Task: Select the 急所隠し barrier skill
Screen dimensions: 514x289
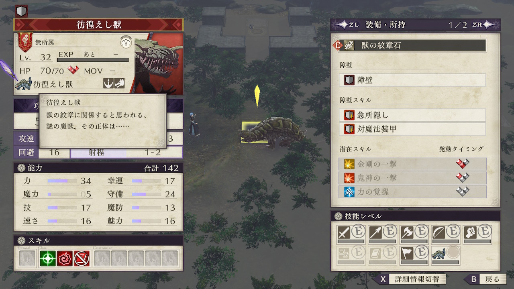Action: (413, 115)
